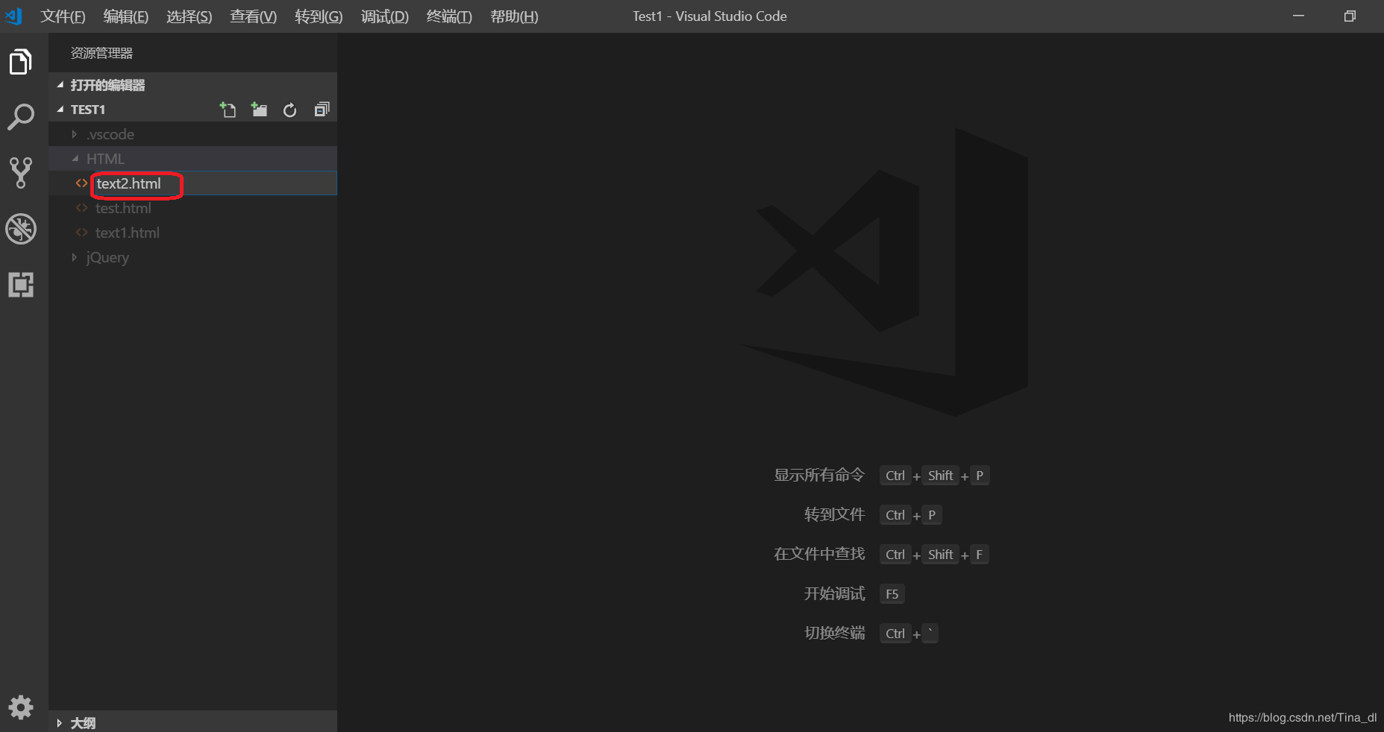This screenshot has width=1384, height=732.
Task: Refresh the explorer file tree
Action: [290, 110]
